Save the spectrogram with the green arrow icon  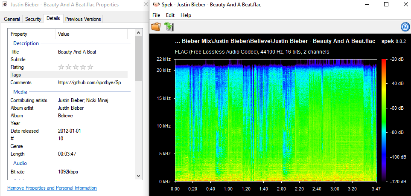[x=169, y=27]
